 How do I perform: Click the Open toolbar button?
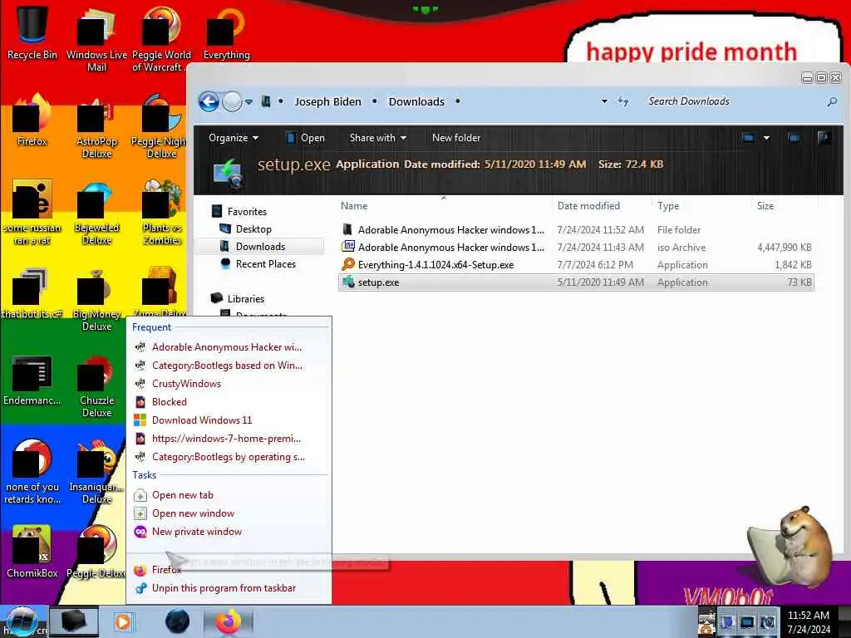[x=305, y=138]
